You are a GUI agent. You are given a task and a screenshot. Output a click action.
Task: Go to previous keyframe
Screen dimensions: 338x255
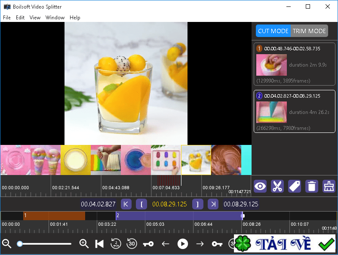click(148, 244)
